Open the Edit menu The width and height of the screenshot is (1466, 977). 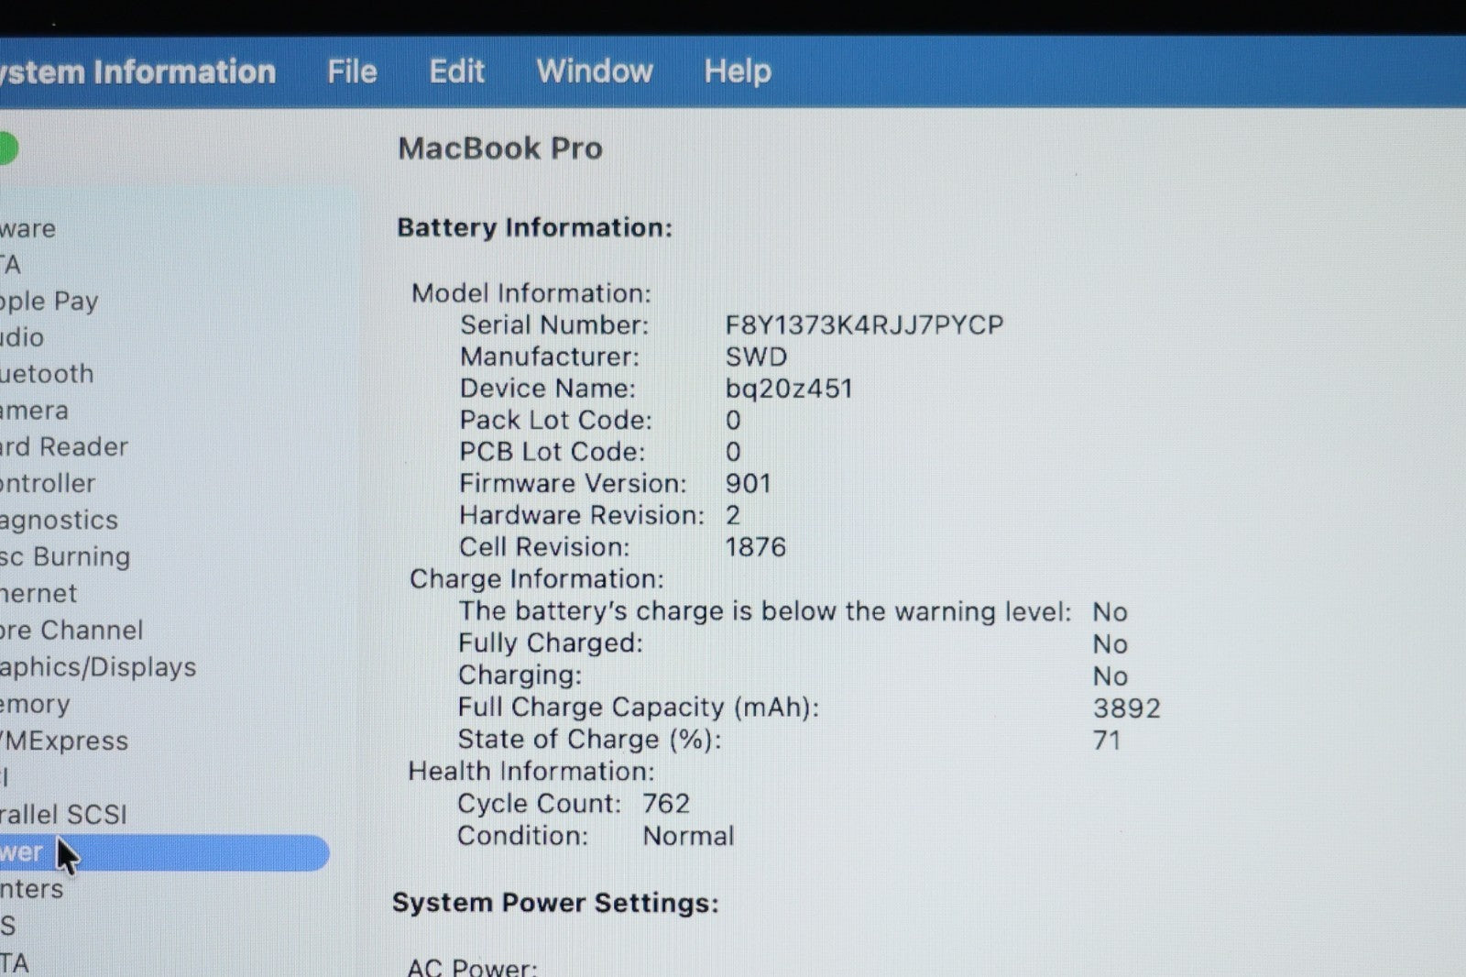point(456,71)
